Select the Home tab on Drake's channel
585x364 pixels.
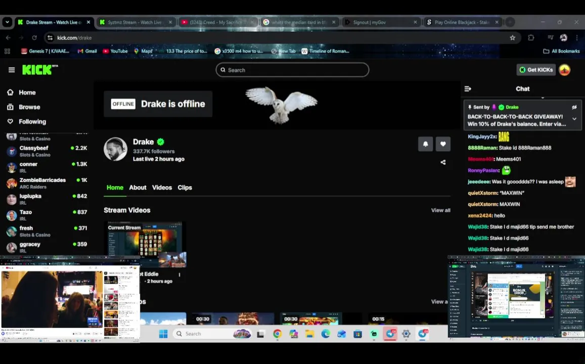click(115, 188)
